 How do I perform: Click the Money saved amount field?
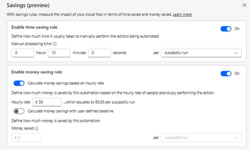26,138
